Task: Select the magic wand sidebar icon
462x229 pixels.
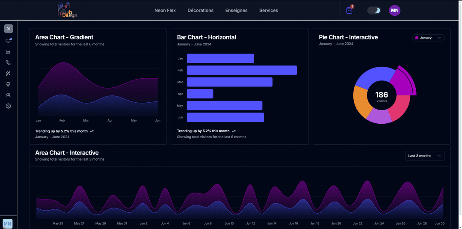Action: click(8, 74)
